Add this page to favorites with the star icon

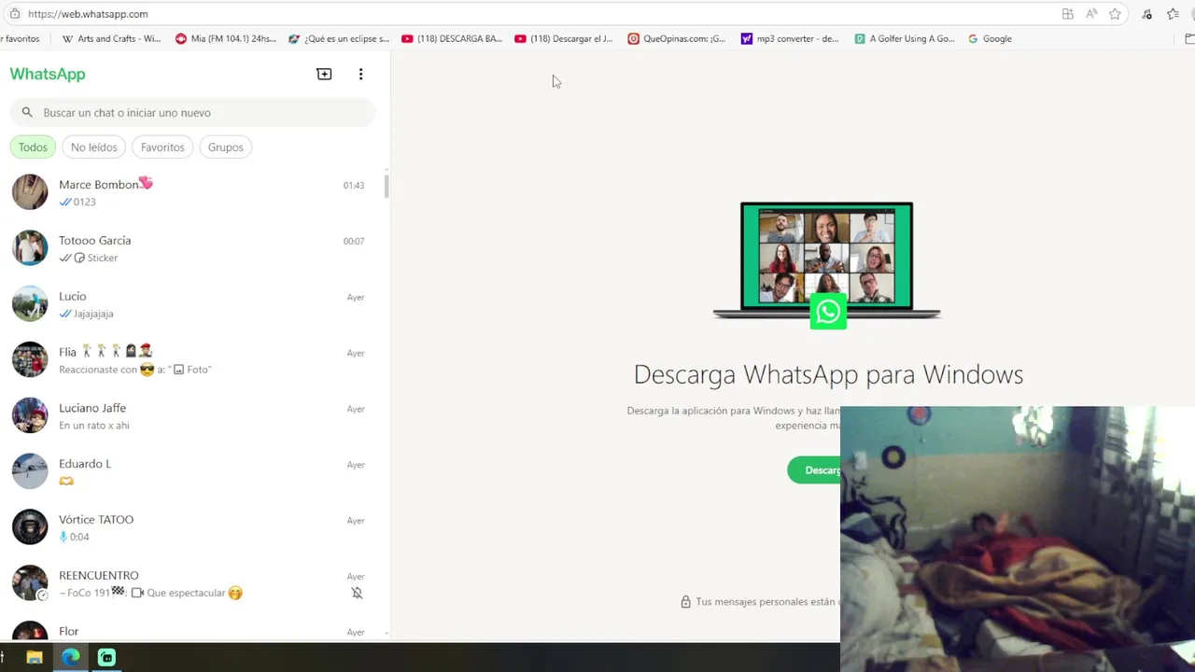1115,14
